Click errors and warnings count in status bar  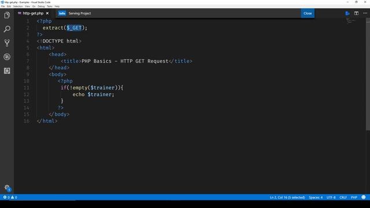[x=10, y=197]
